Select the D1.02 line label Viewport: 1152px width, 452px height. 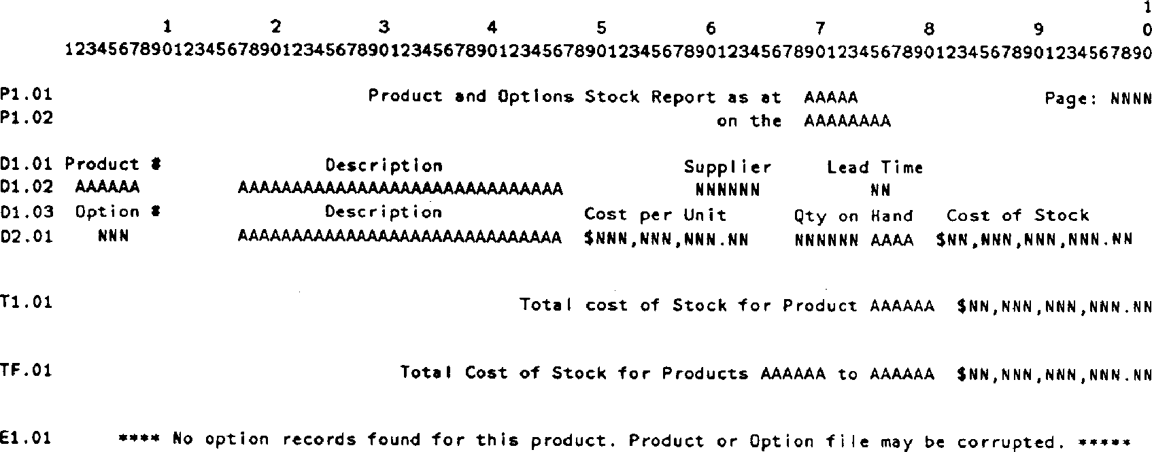coord(27,186)
